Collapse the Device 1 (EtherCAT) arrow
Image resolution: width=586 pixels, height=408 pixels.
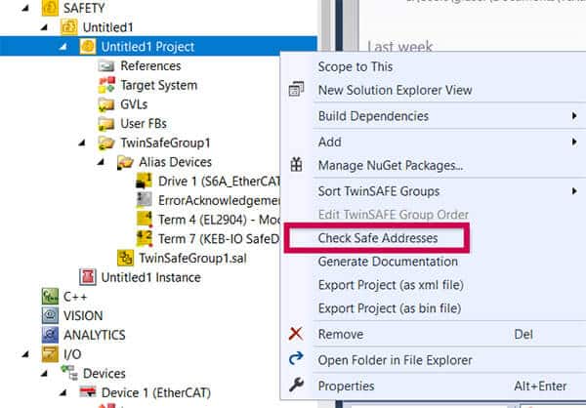[63, 392]
